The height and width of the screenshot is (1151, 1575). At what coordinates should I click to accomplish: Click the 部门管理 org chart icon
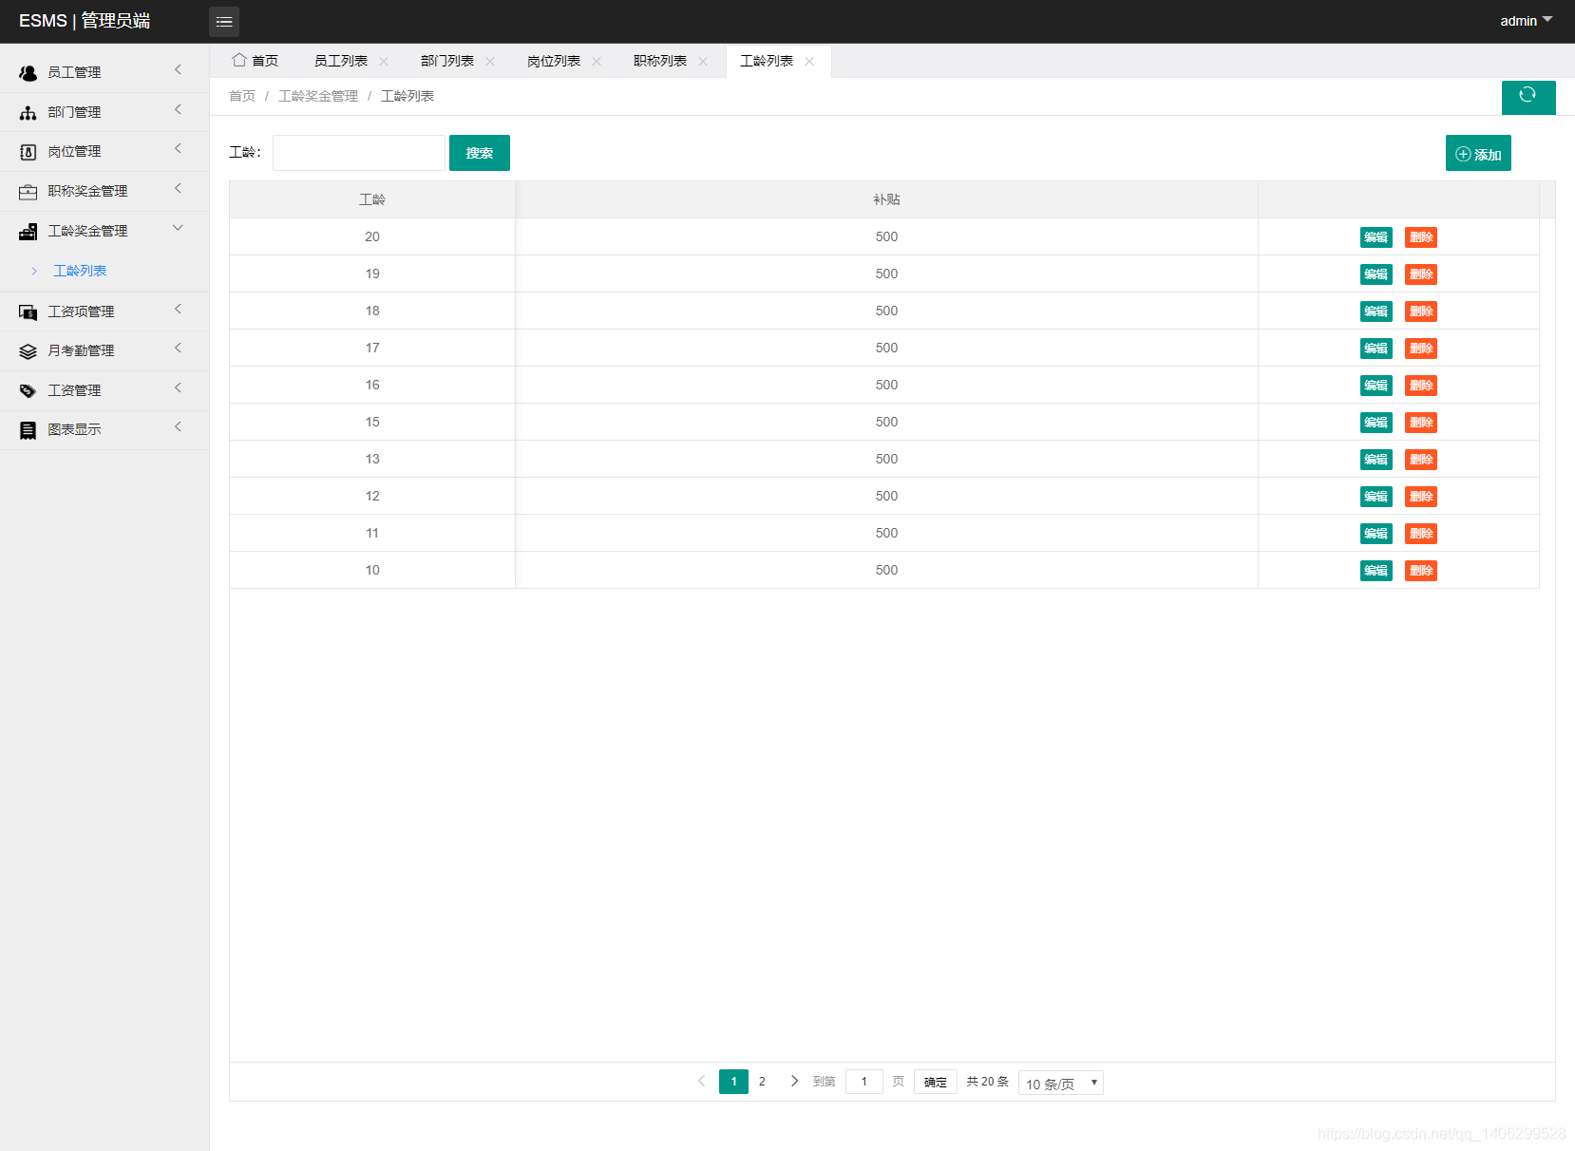[28, 113]
